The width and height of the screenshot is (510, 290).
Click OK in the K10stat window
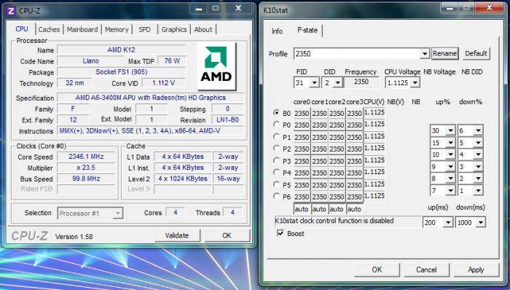click(x=377, y=270)
